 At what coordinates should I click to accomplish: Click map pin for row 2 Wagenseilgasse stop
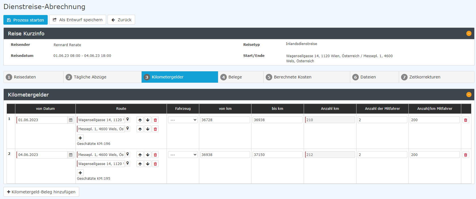(x=128, y=163)
